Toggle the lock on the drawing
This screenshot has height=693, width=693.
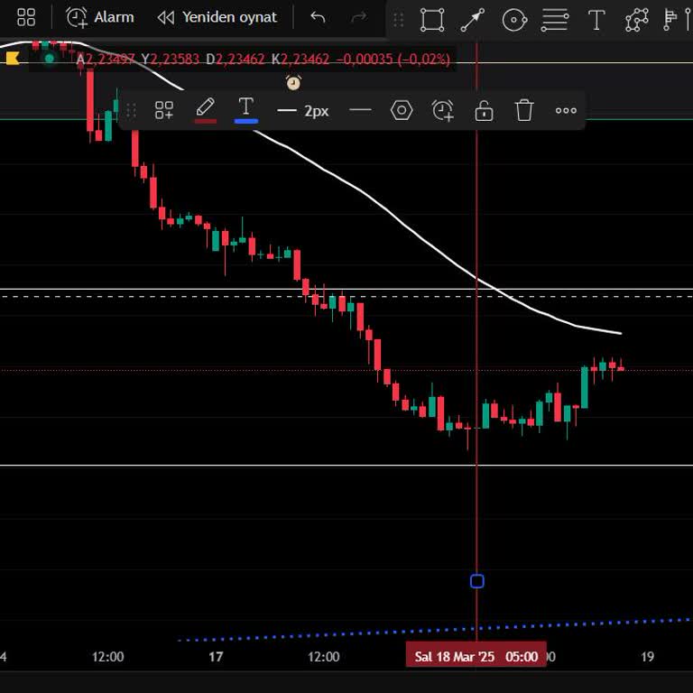tap(484, 110)
